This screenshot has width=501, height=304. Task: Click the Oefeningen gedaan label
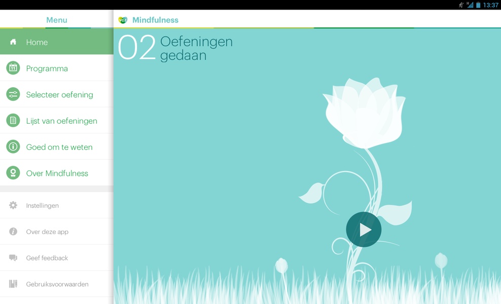[196, 48]
